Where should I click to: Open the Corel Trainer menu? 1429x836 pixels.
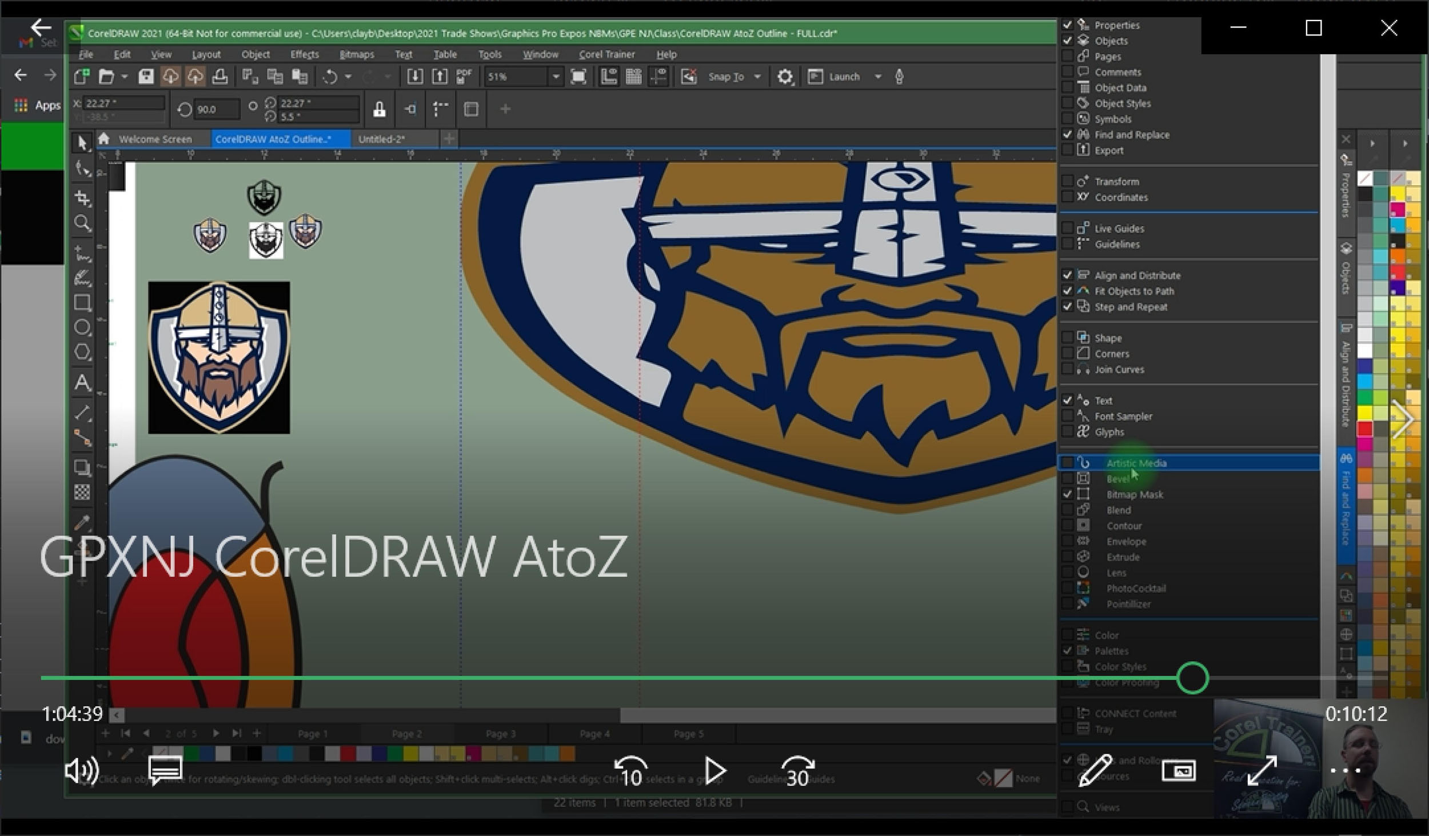point(607,54)
